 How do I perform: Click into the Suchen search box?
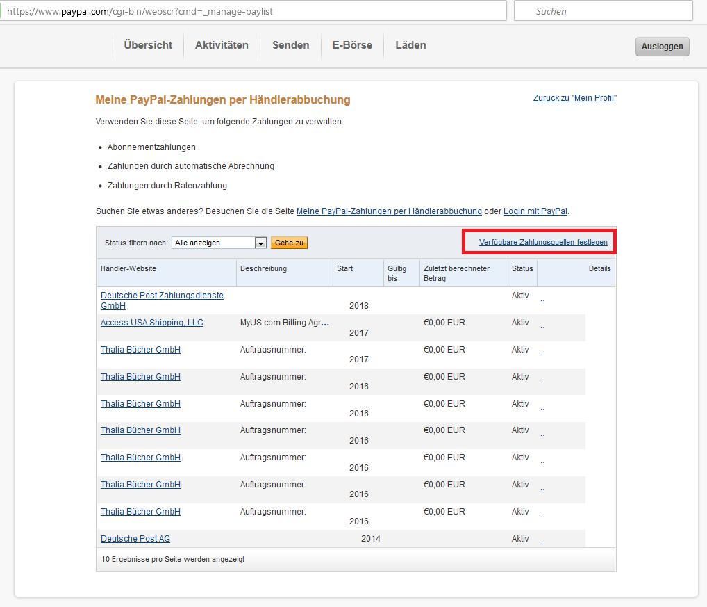pos(604,11)
